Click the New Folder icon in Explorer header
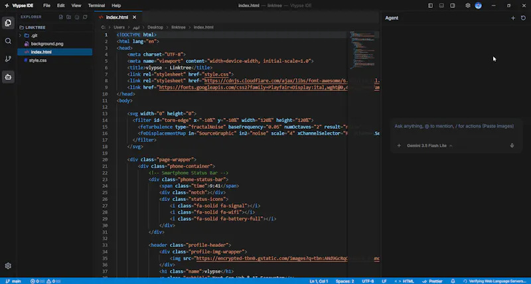The image size is (531, 284). (69, 17)
